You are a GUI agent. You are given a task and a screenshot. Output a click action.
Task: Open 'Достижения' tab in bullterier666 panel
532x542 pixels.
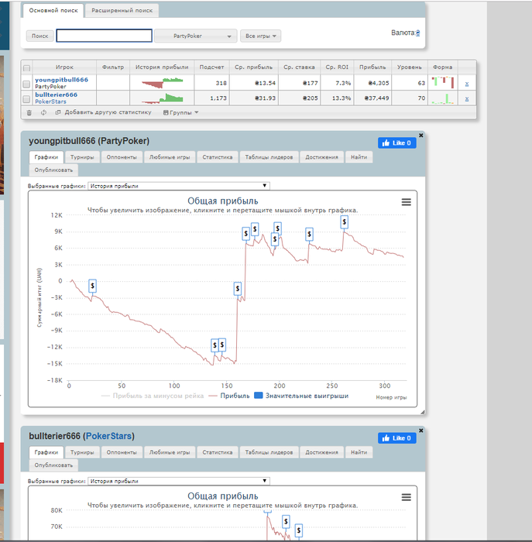pyautogui.click(x=321, y=452)
